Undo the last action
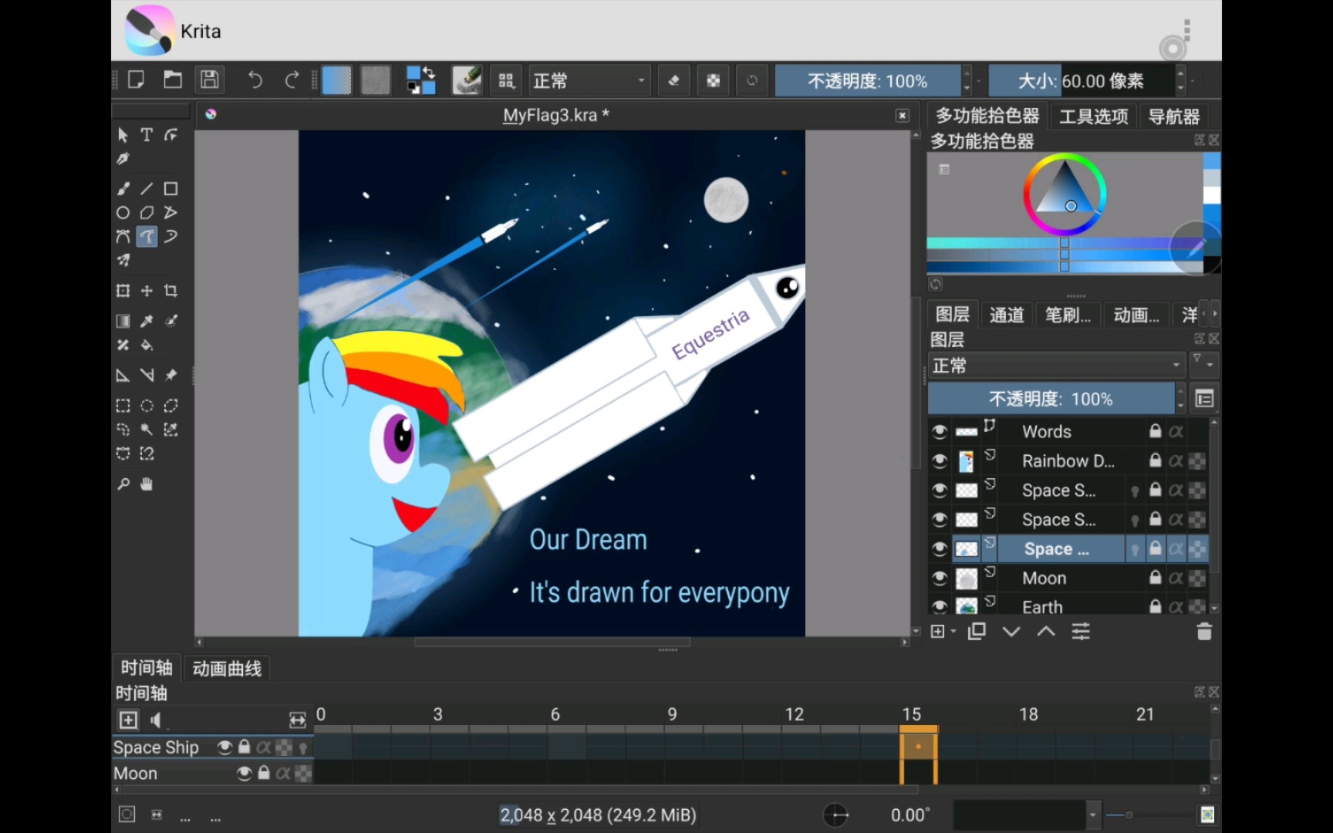The height and width of the screenshot is (833, 1333). tap(255, 80)
